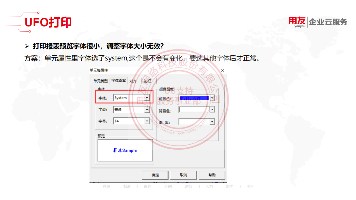Image resolution: width=356 pixels, height=200 pixels.
Task: Switch to the 单元类型 tab
Action: (x=100, y=81)
